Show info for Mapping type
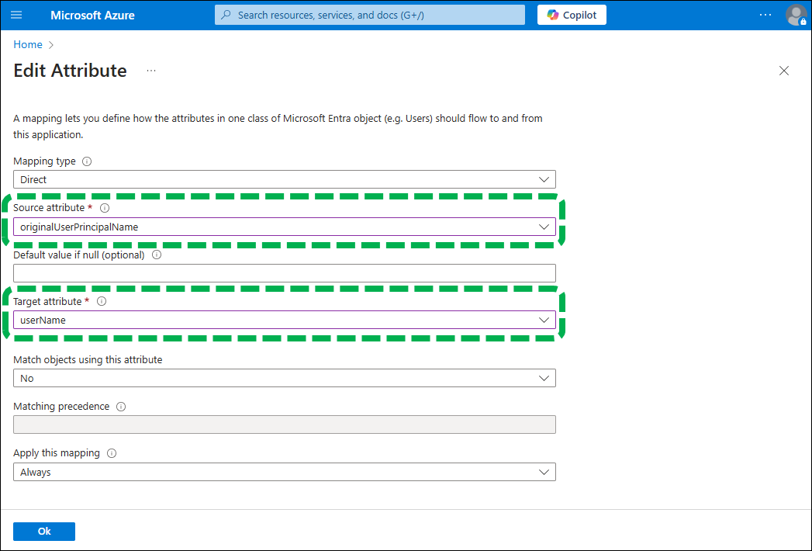The height and width of the screenshot is (551, 812). pyautogui.click(x=87, y=161)
